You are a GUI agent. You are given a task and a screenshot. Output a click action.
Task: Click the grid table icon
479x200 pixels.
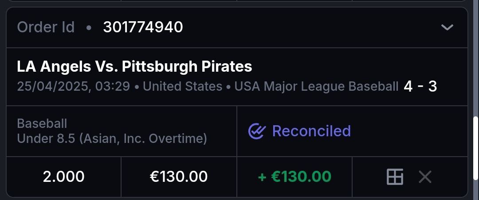point(395,177)
